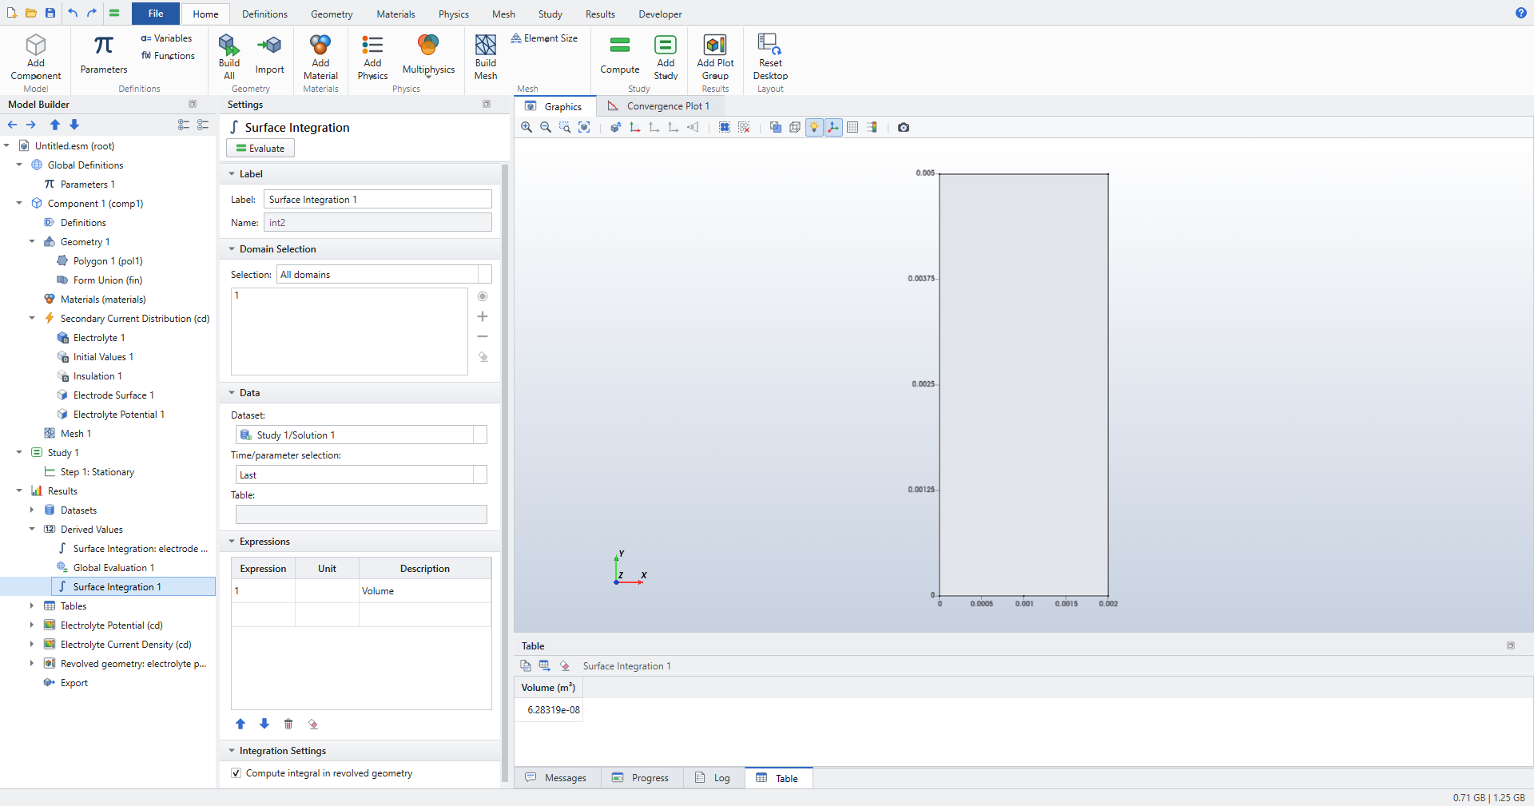Toggle the axis orientation triad display
The width and height of the screenshot is (1534, 806).
click(833, 127)
